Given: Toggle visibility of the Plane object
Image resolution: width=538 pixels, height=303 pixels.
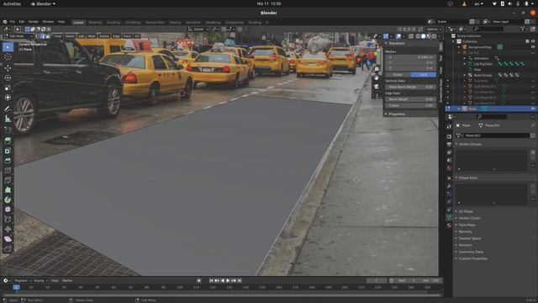Looking at the screenshot, I should [x=533, y=109].
